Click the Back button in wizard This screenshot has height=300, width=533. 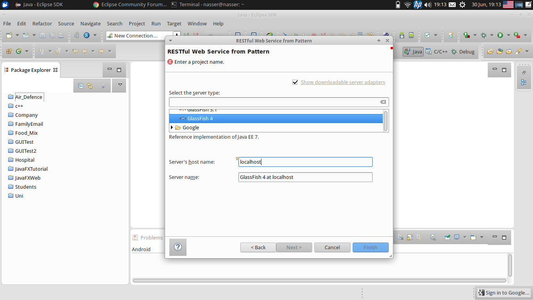click(258, 247)
